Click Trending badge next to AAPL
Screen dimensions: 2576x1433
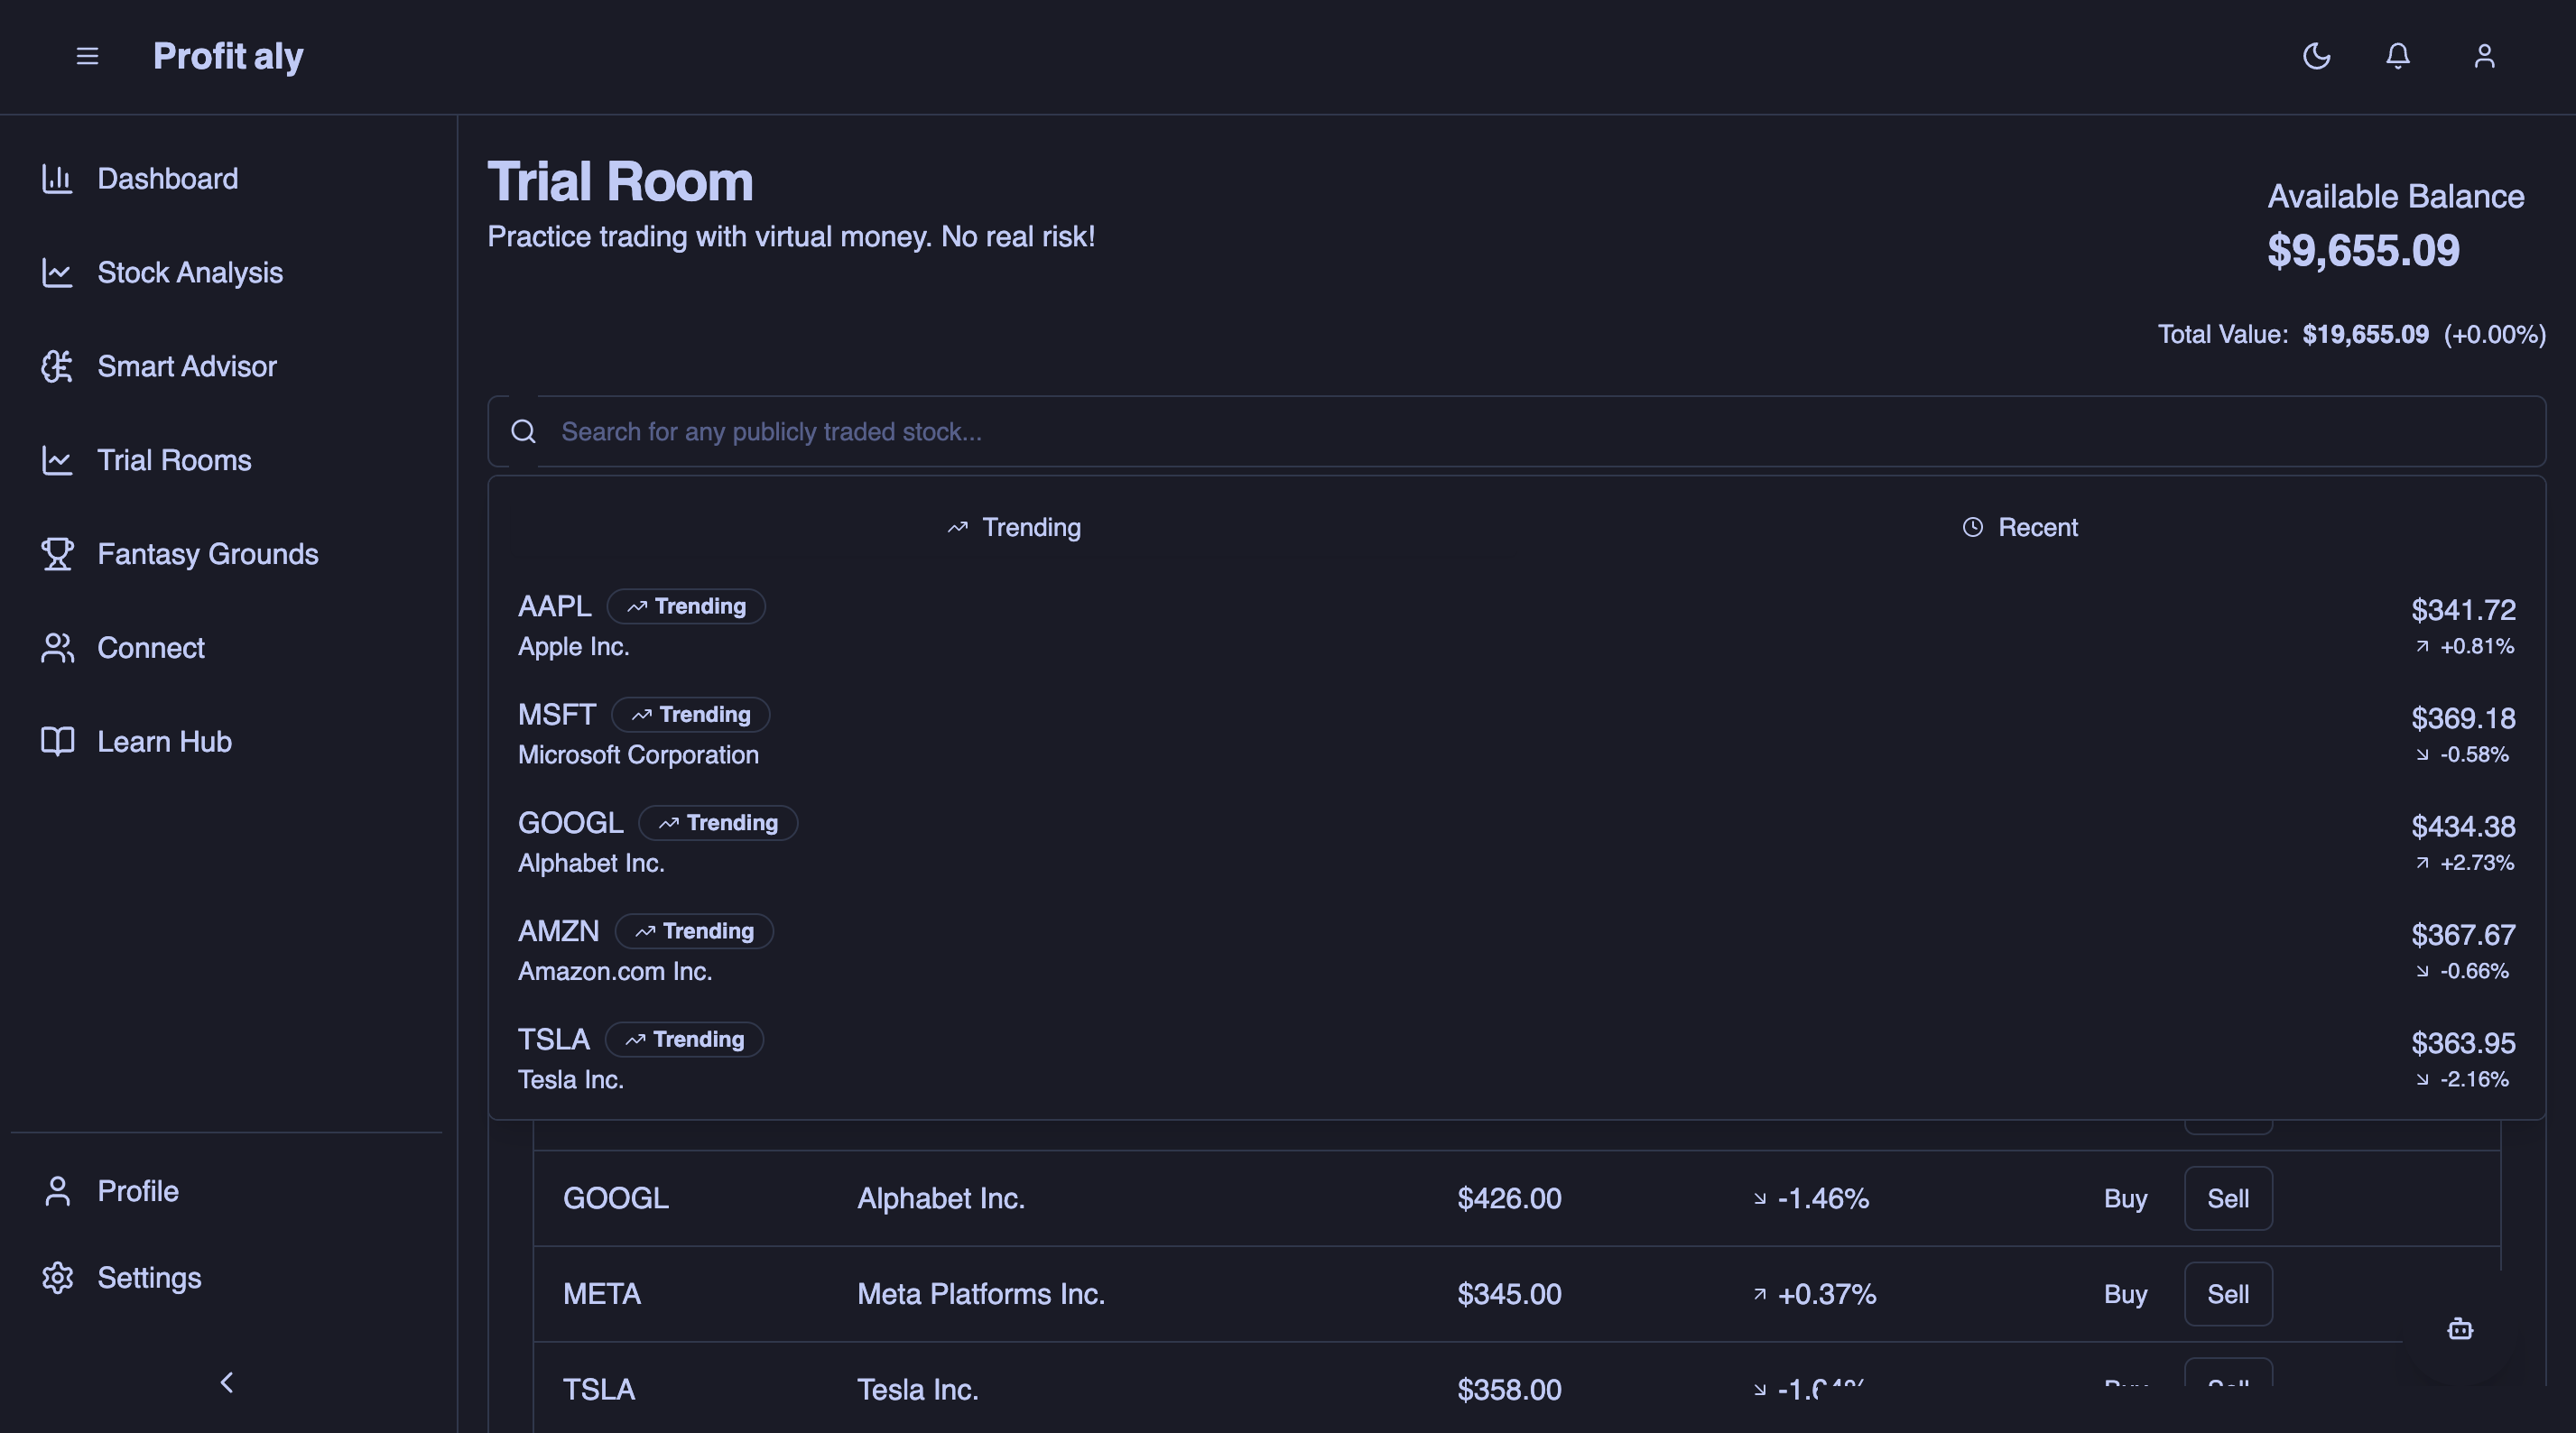686,606
